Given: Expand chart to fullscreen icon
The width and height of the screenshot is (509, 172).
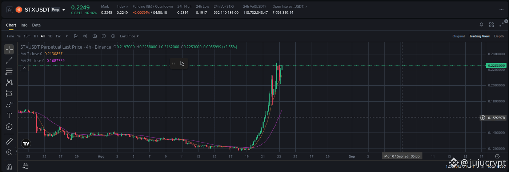Looking at the screenshot, I should [x=502, y=25].
